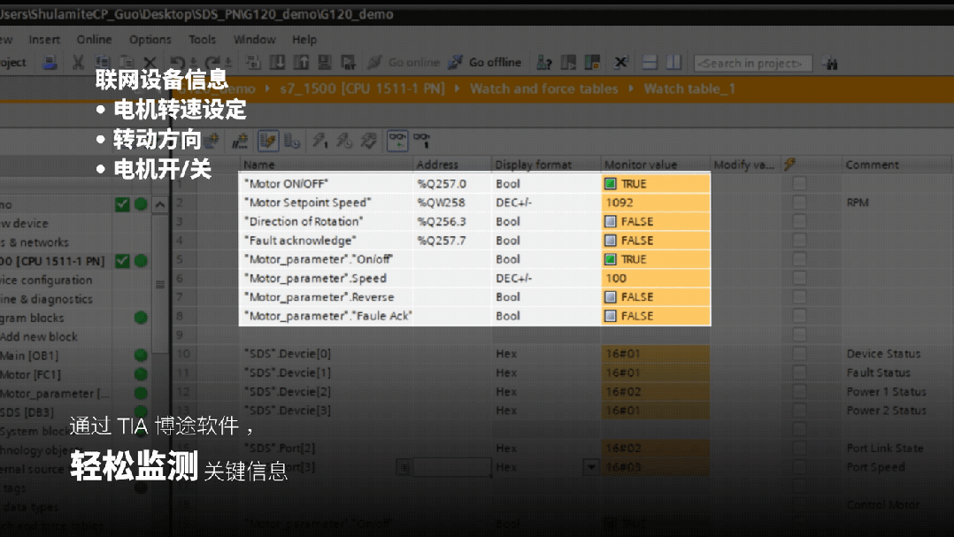Open Main [OB1] block in project tree

[25, 356]
